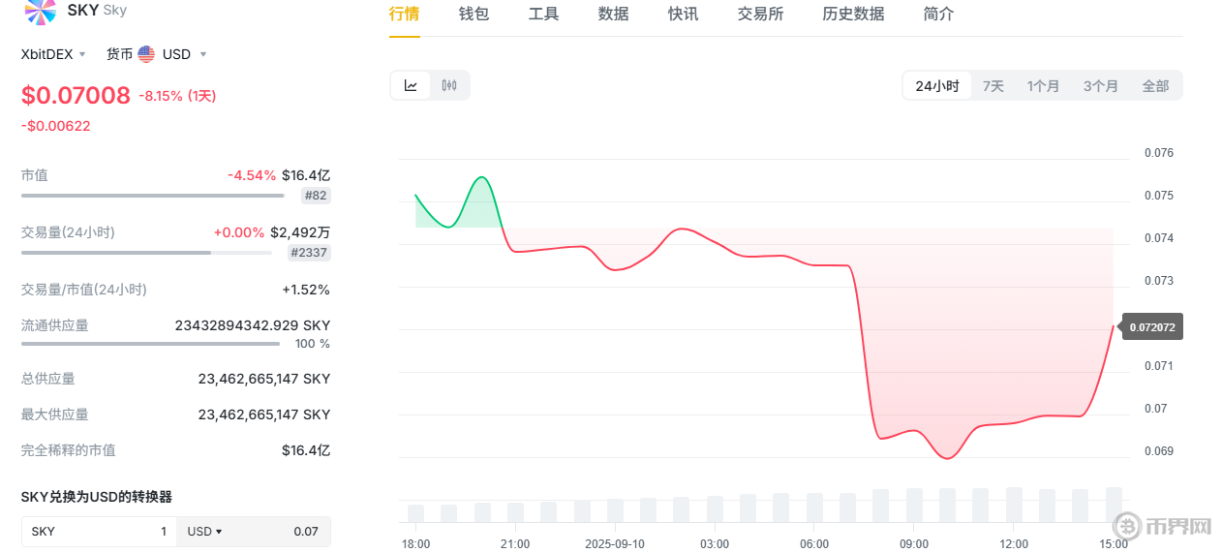1222x553 pixels.
Task: Open the 钱包 tab
Action: [x=474, y=14]
